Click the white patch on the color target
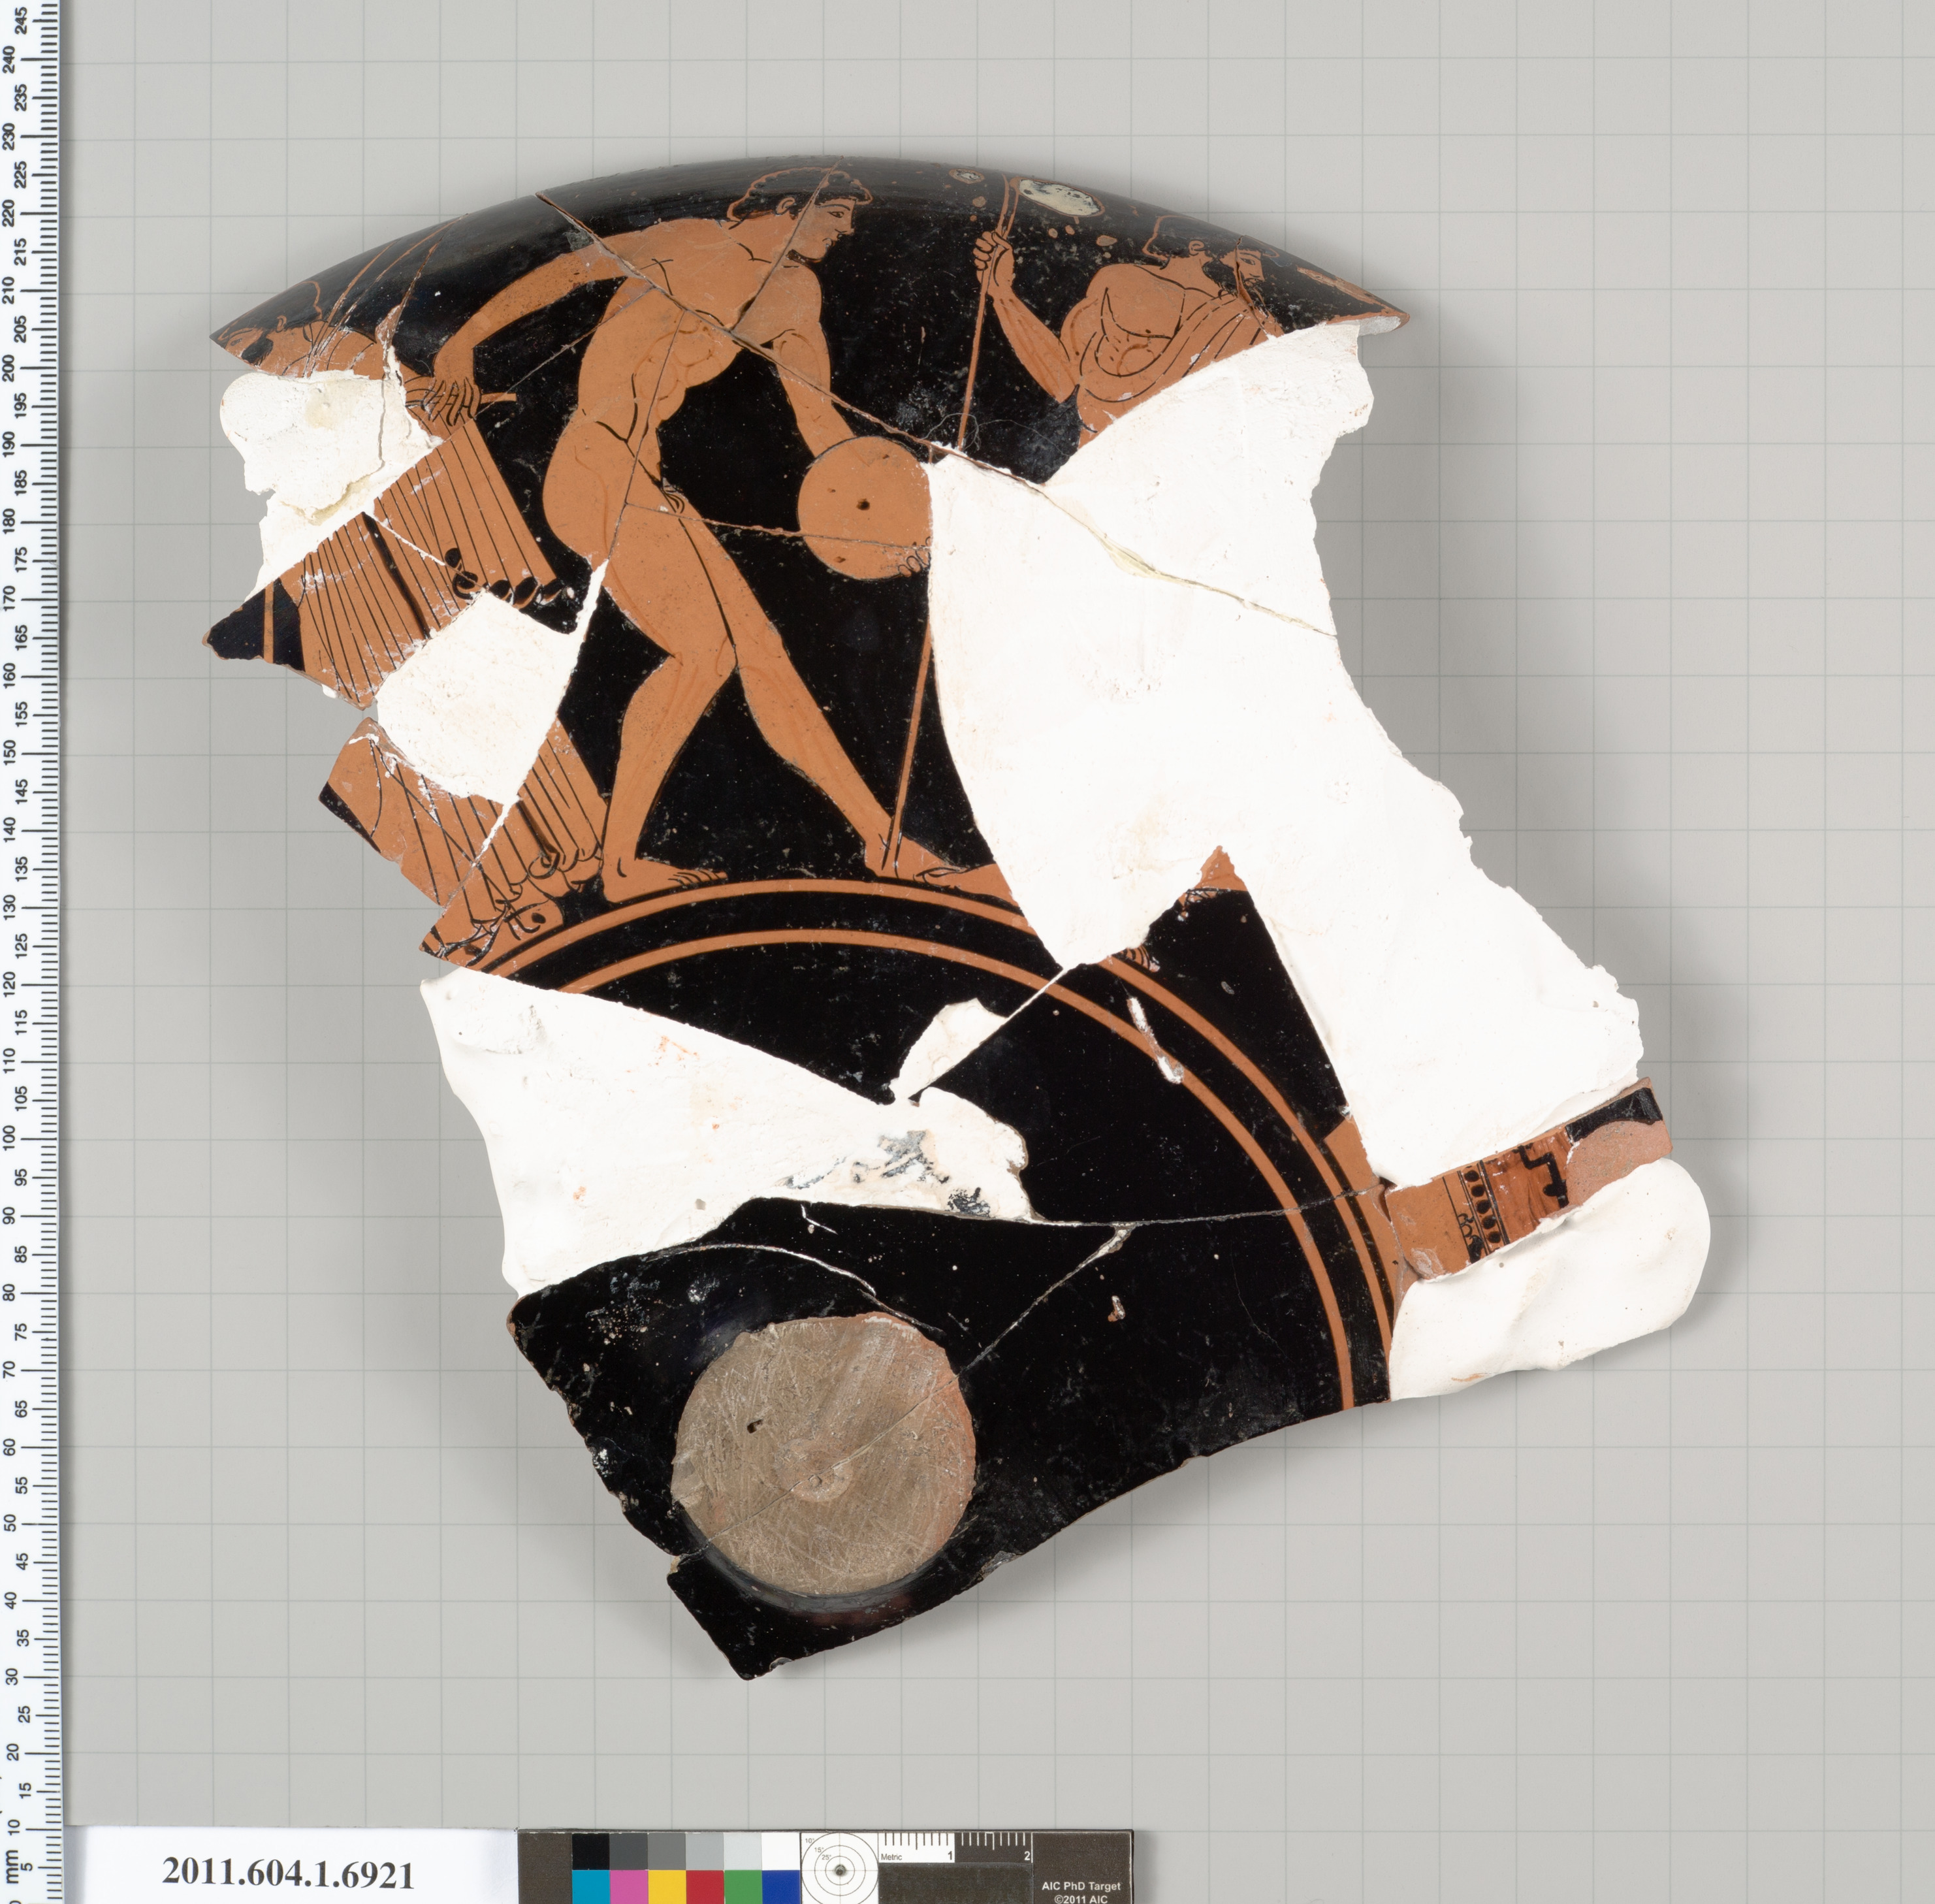The width and height of the screenshot is (1935, 1904). click(x=781, y=1851)
